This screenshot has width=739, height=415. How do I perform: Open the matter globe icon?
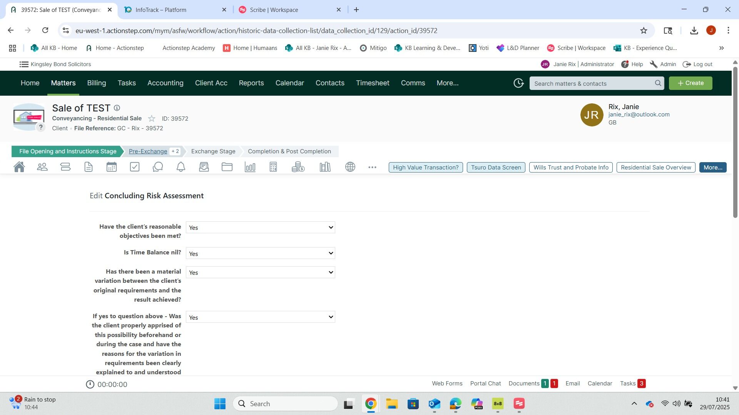pos(350,167)
